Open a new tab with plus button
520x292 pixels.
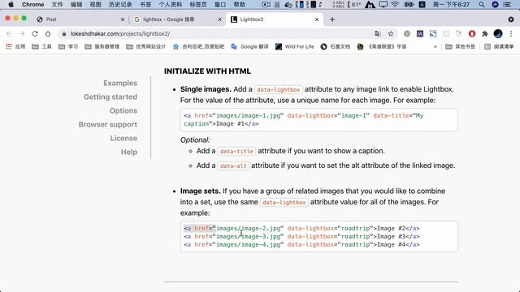coord(332,19)
